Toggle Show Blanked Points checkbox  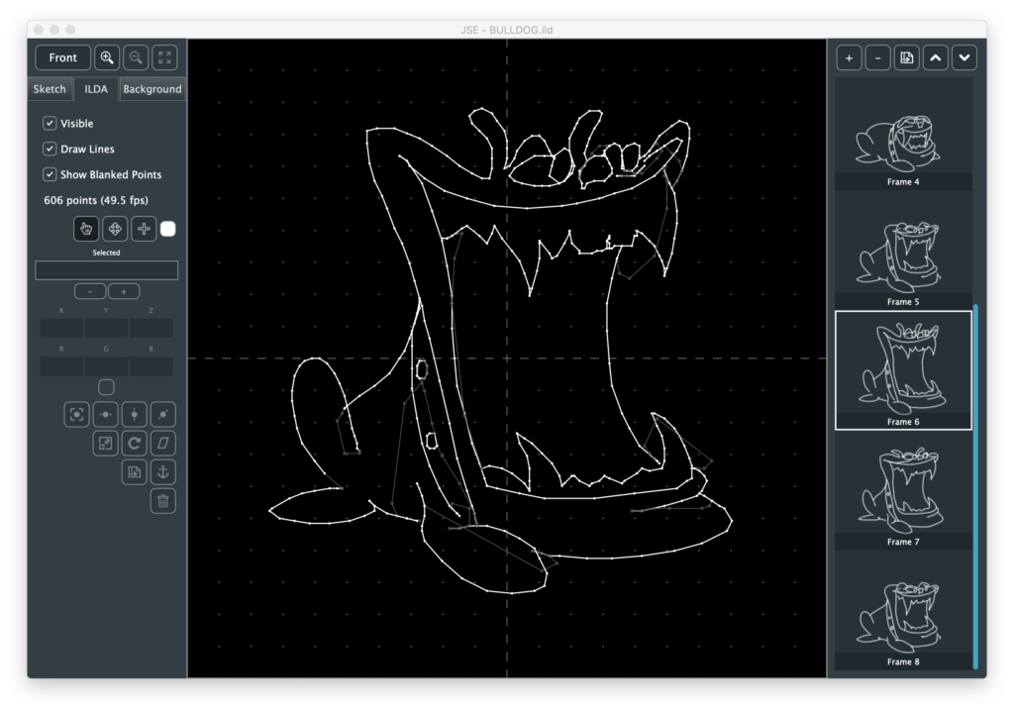click(x=50, y=174)
